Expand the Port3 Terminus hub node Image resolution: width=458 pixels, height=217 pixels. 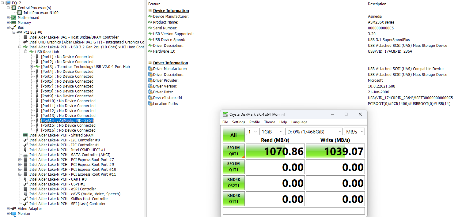click(32, 66)
